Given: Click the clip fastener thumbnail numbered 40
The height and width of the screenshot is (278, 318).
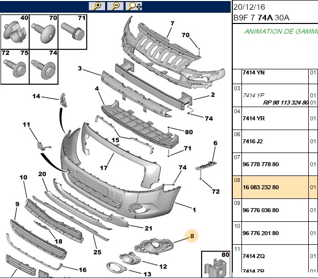Looking at the screenshot, I should coord(15,32).
